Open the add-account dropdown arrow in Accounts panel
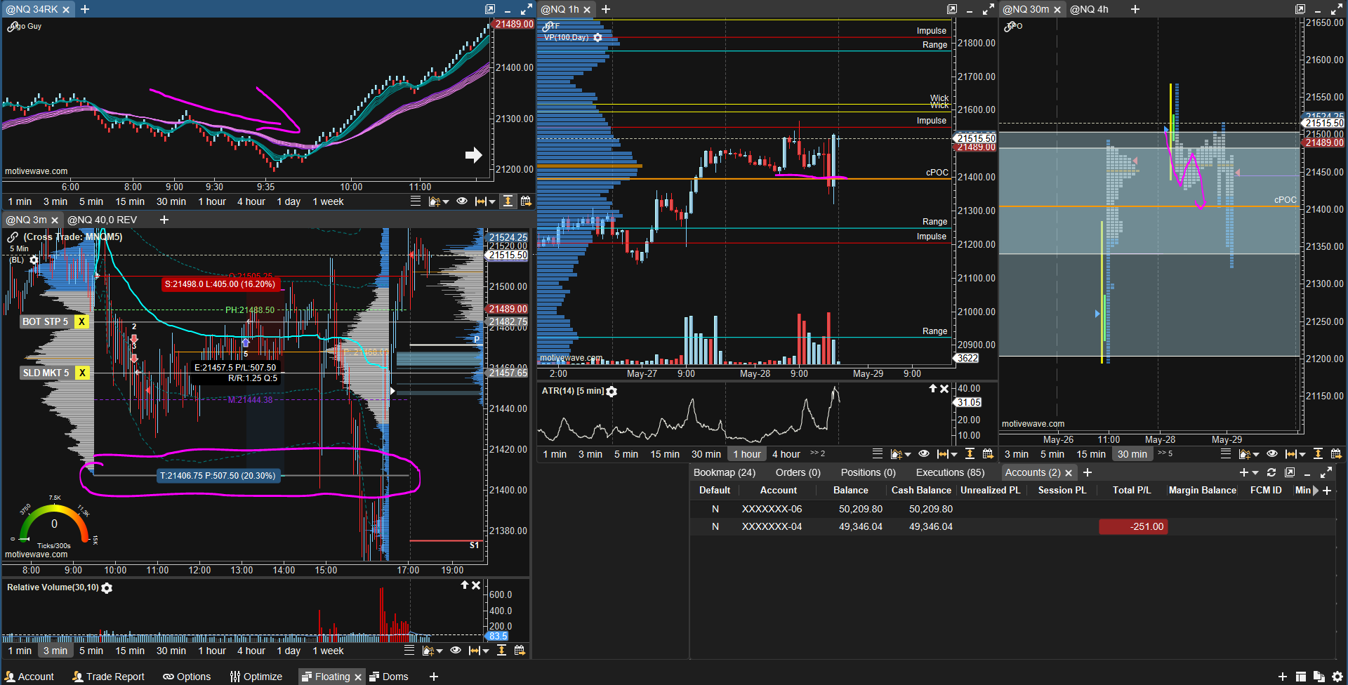 [1255, 473]
